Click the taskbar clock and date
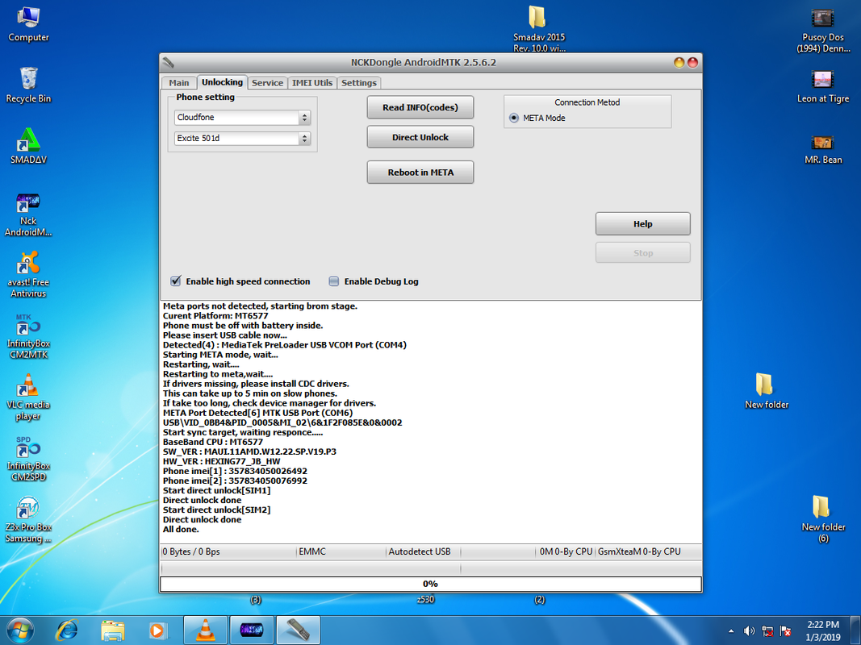The width and height of the screenshot is (861, 645). coord(823,630)
